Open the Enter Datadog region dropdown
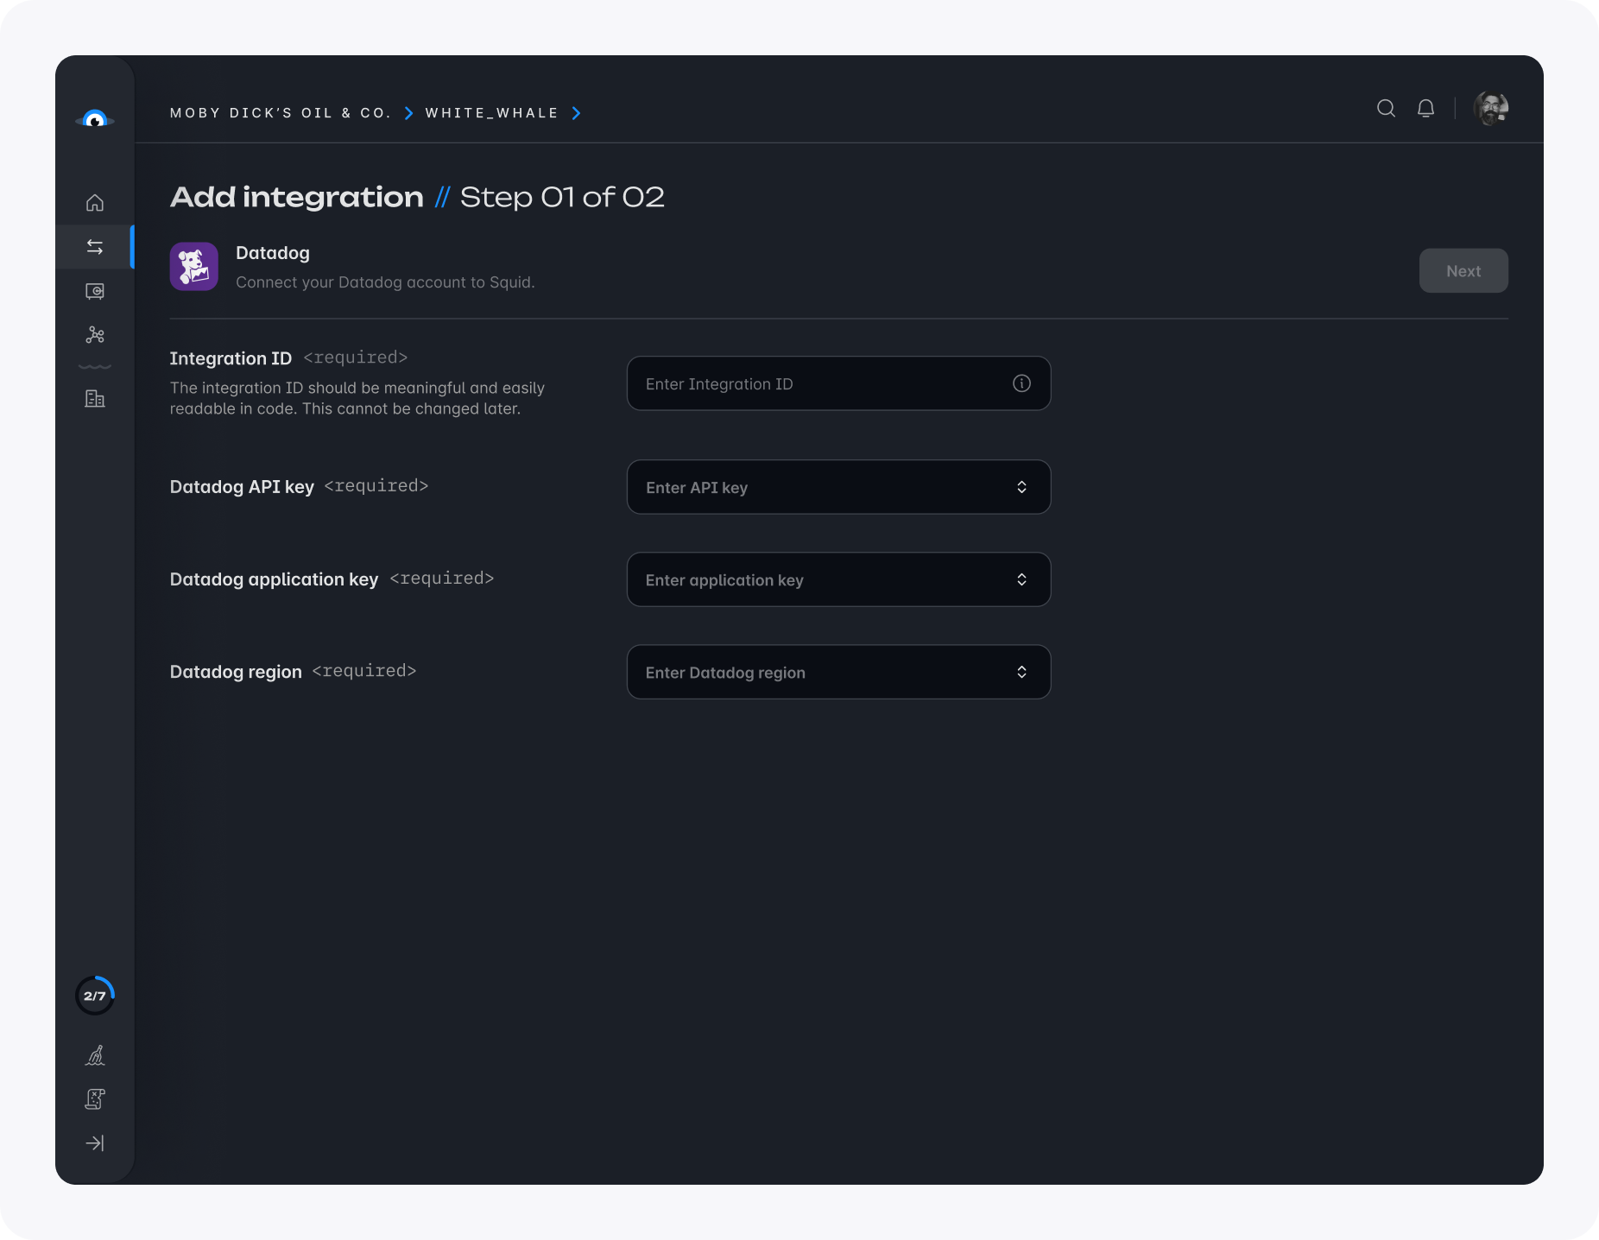Viewport: 1599px width, 1240px height. (838, 672)
